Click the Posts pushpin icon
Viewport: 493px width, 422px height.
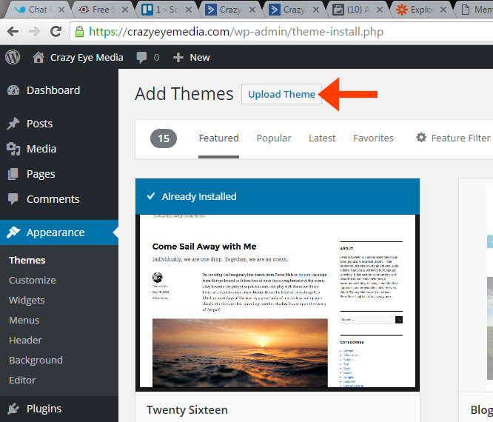(x=13, y=124)
